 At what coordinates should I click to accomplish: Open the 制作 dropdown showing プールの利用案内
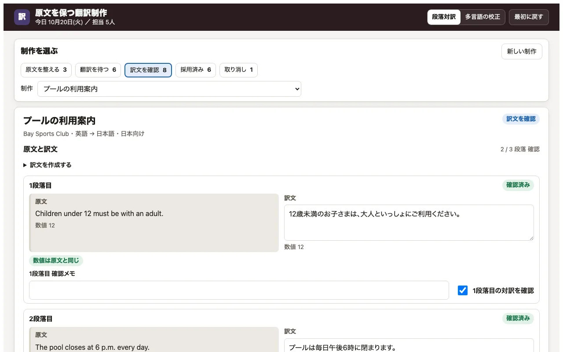coord(169,89)
